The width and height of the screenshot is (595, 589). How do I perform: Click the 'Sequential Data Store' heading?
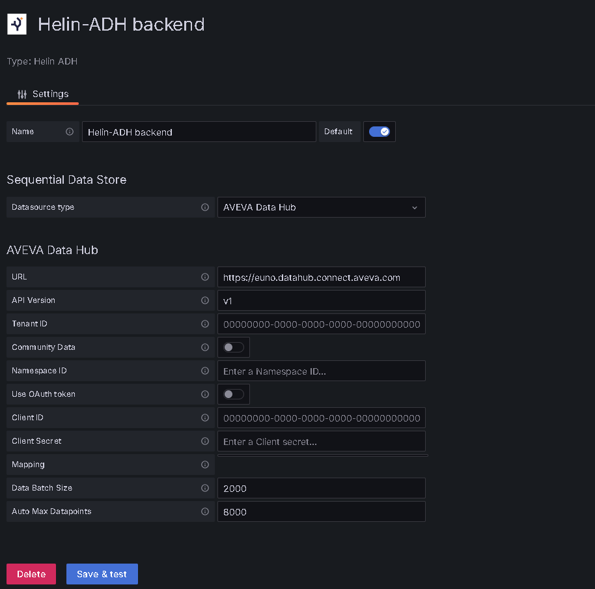(66, 180)
